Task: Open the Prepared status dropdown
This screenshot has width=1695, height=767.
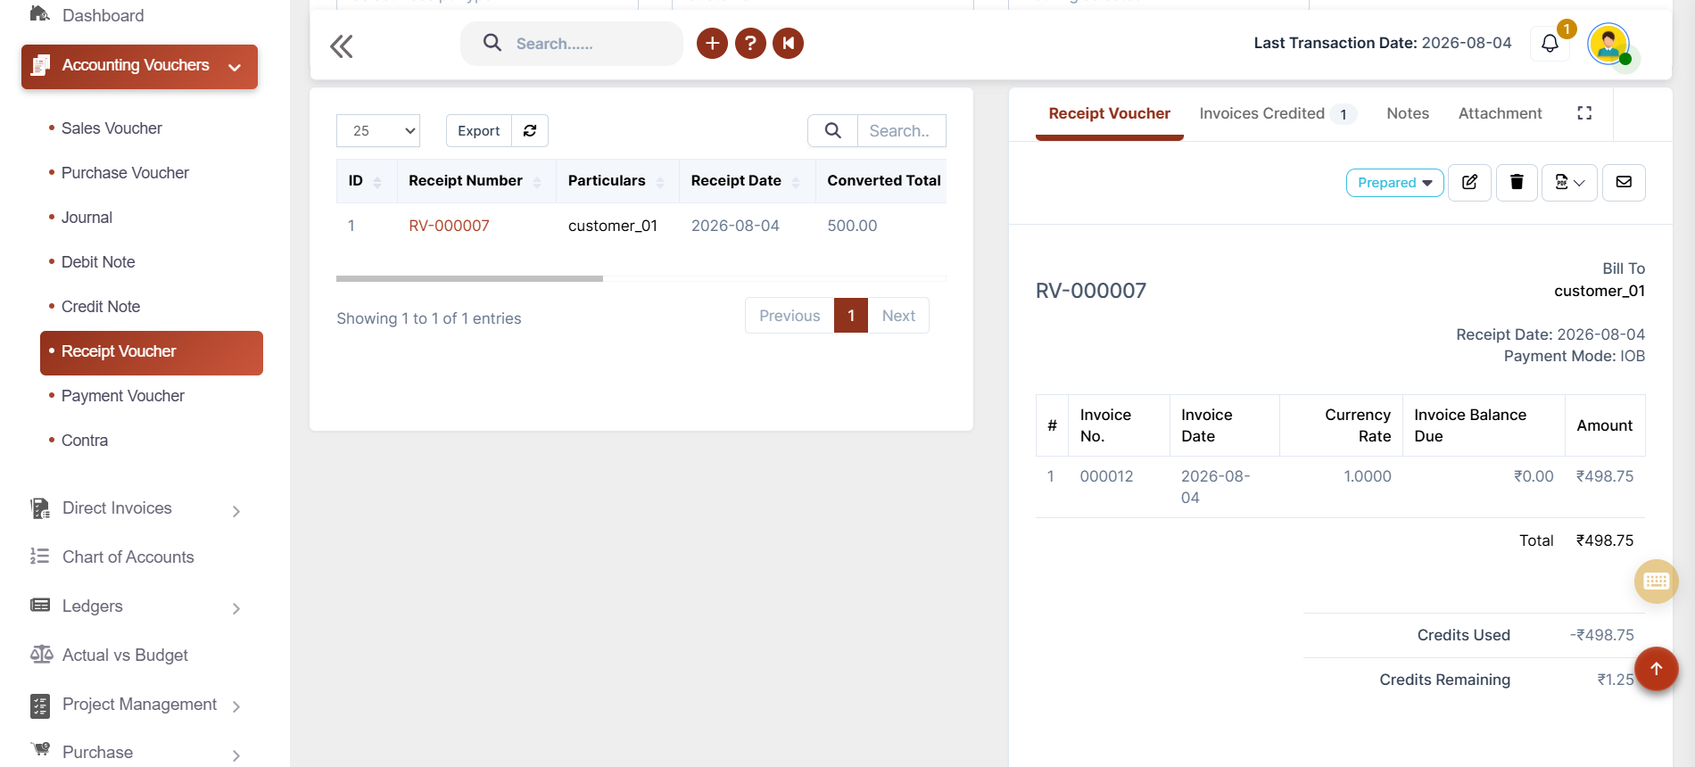Action: coord(1394,182)
